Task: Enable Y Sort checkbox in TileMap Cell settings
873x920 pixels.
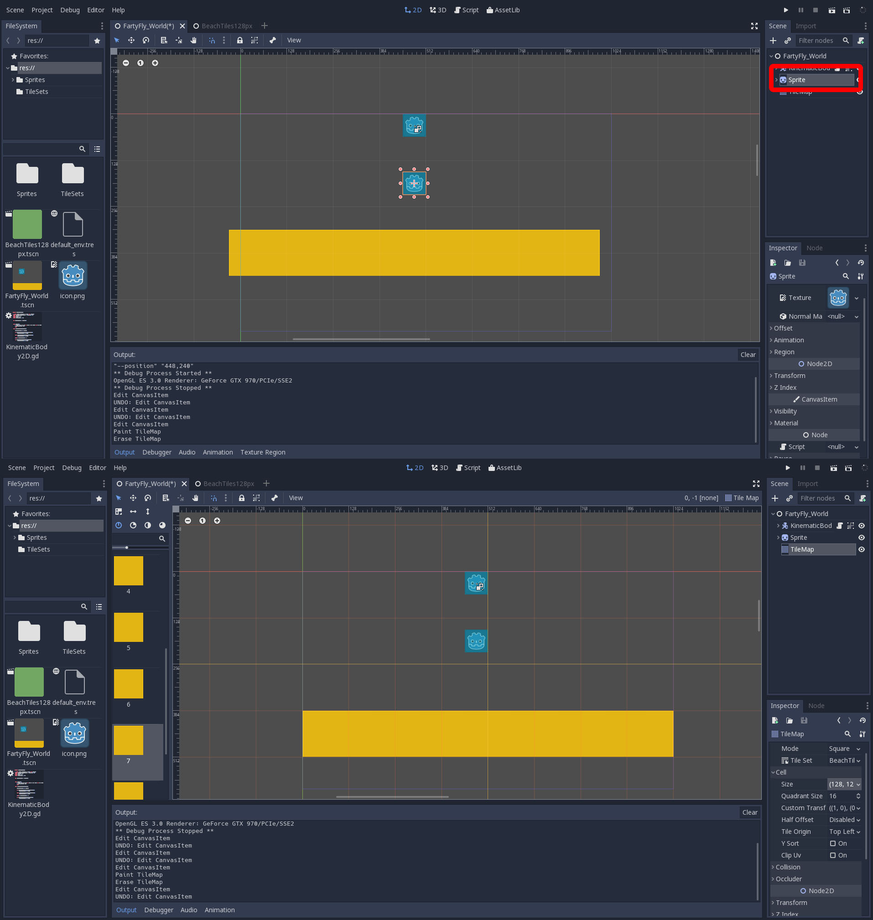Action: click(x=833, y=843)
